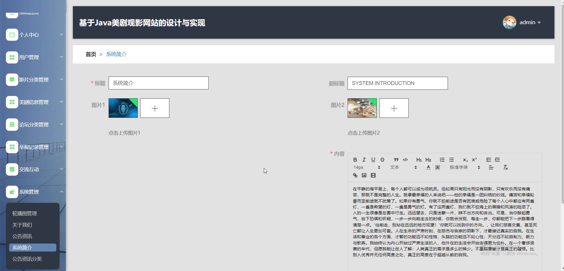
Task: Expand the 美剧信息管理 sidebar menu
Action: pyautogui.click(x=33, y=102)
